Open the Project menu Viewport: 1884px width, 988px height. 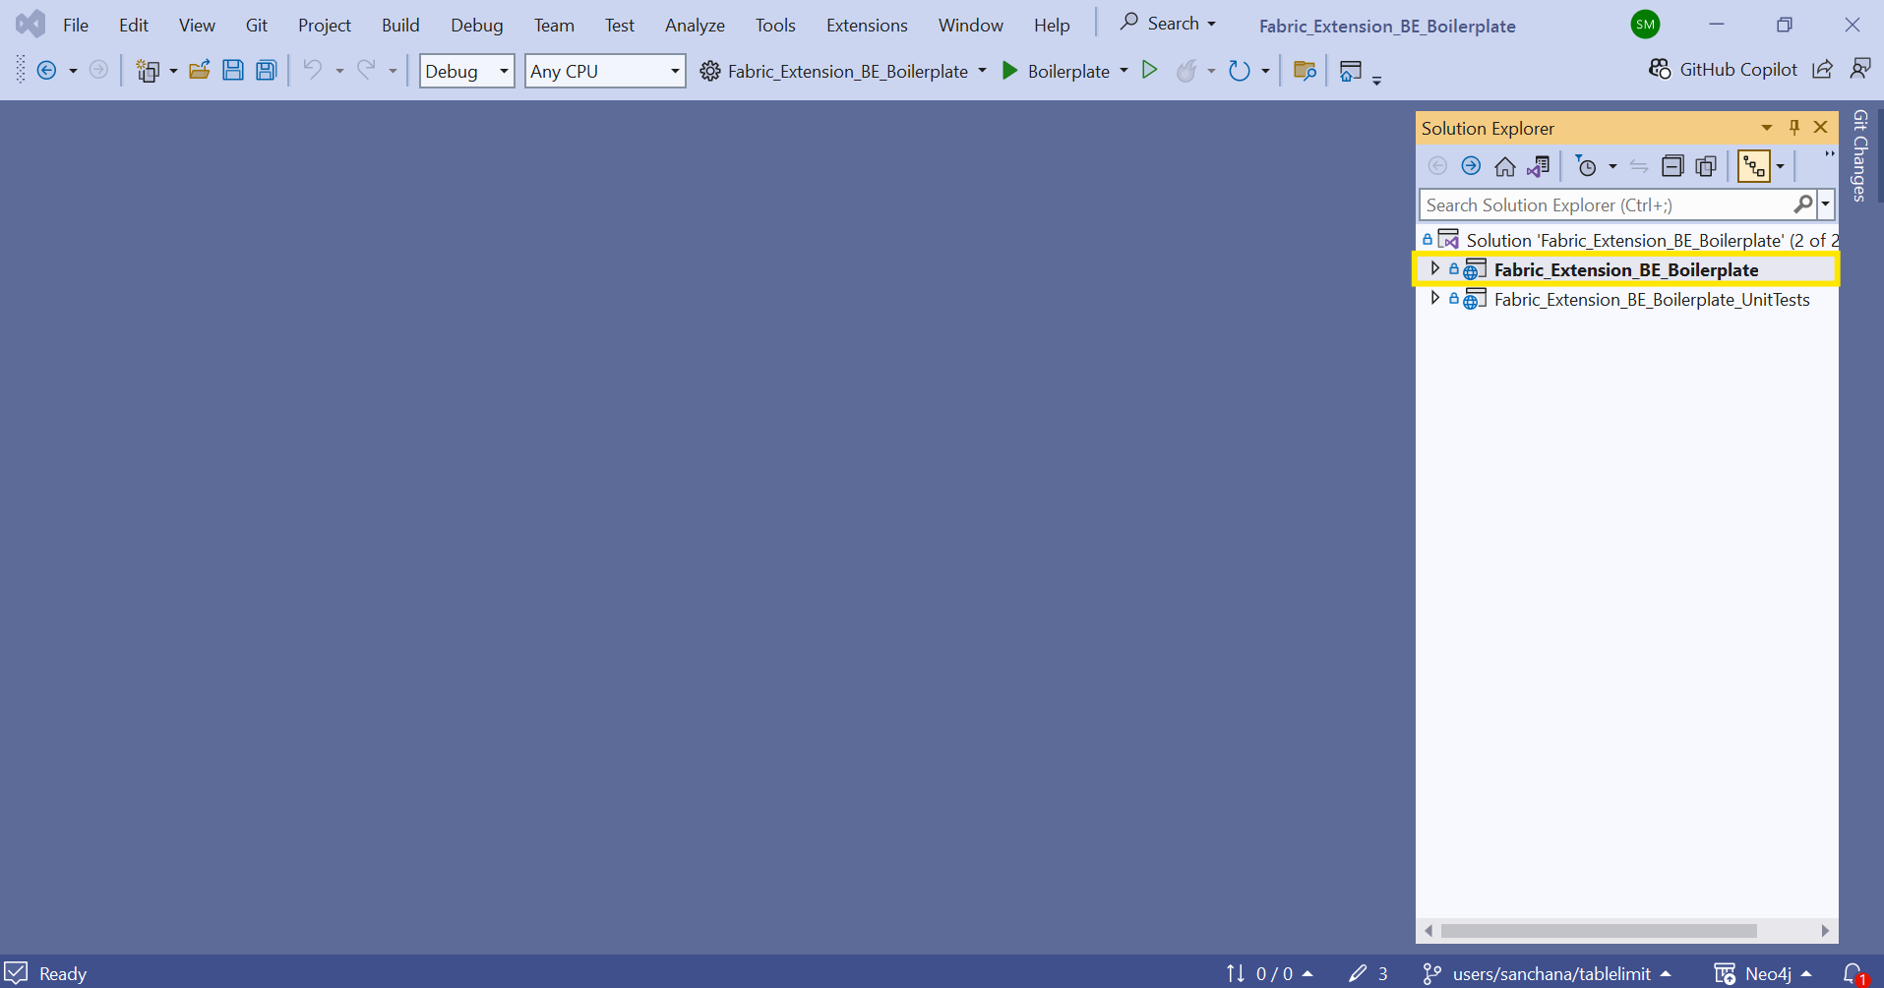click(325, 25)
